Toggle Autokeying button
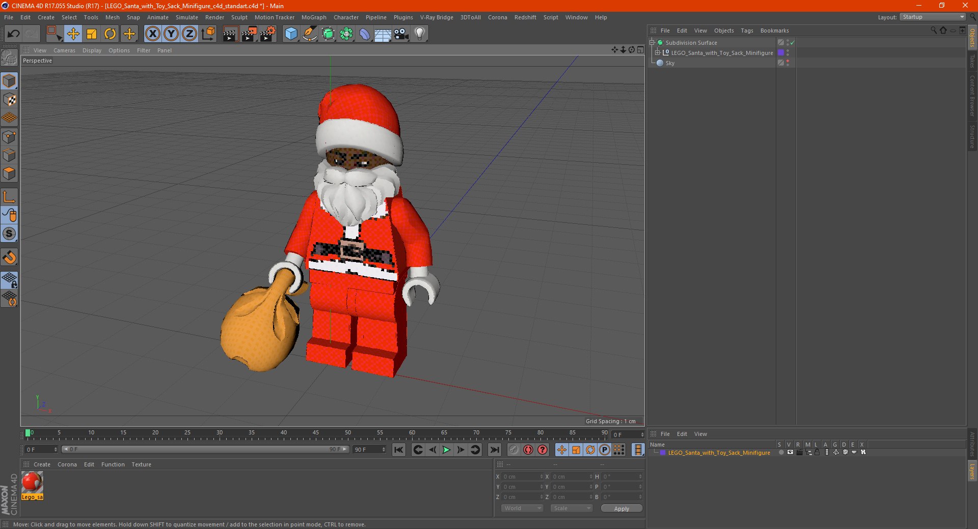Screen dimensions: 978x529 tap(528, 450)
